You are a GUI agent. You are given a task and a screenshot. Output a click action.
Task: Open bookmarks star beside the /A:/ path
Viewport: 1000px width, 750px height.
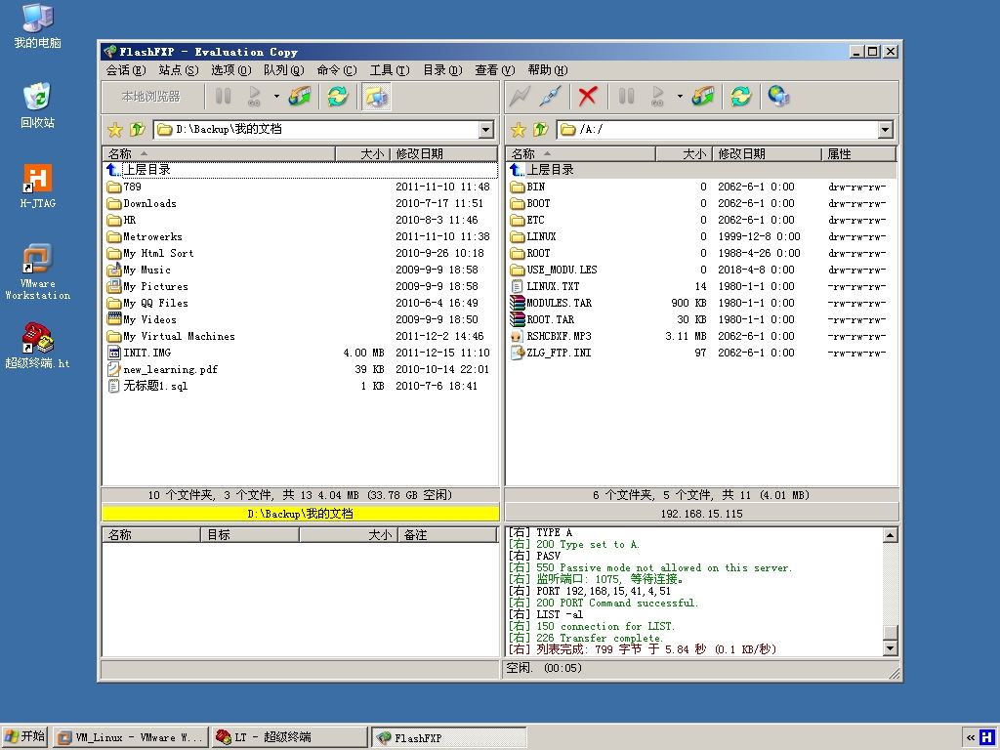(518, 130)
